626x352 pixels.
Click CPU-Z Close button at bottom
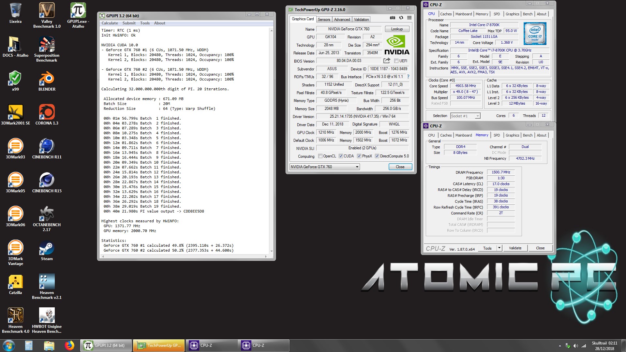tap(540, 248)
